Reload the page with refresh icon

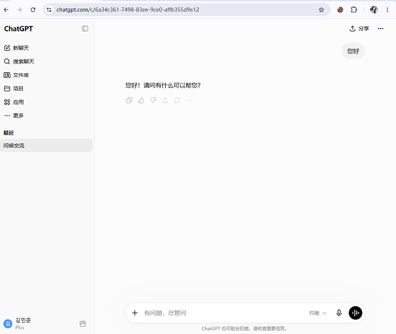point(33,10)
